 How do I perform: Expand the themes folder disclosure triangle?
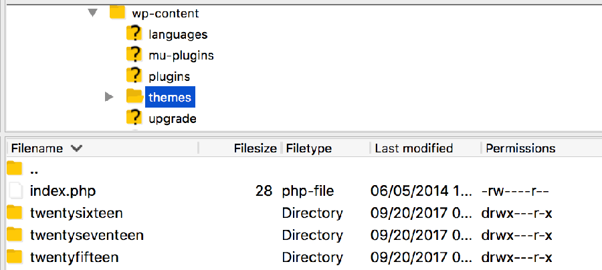pyautogui.click(x=109, y=98)
